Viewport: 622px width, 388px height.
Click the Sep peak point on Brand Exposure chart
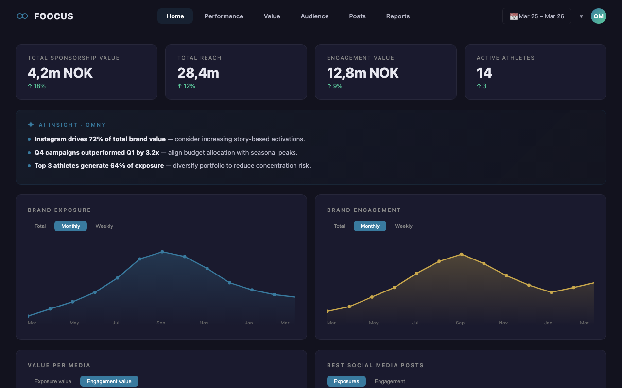tap(162, 252)
